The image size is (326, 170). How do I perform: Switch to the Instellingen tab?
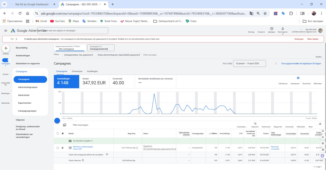92,71
